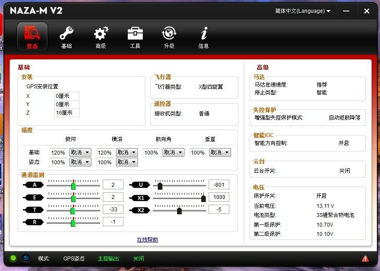Click the 3S锂聚合物电池 battery type value
The height and width of the screenshot is (271, 380).
pyautogui.click(x=335, y=215)
